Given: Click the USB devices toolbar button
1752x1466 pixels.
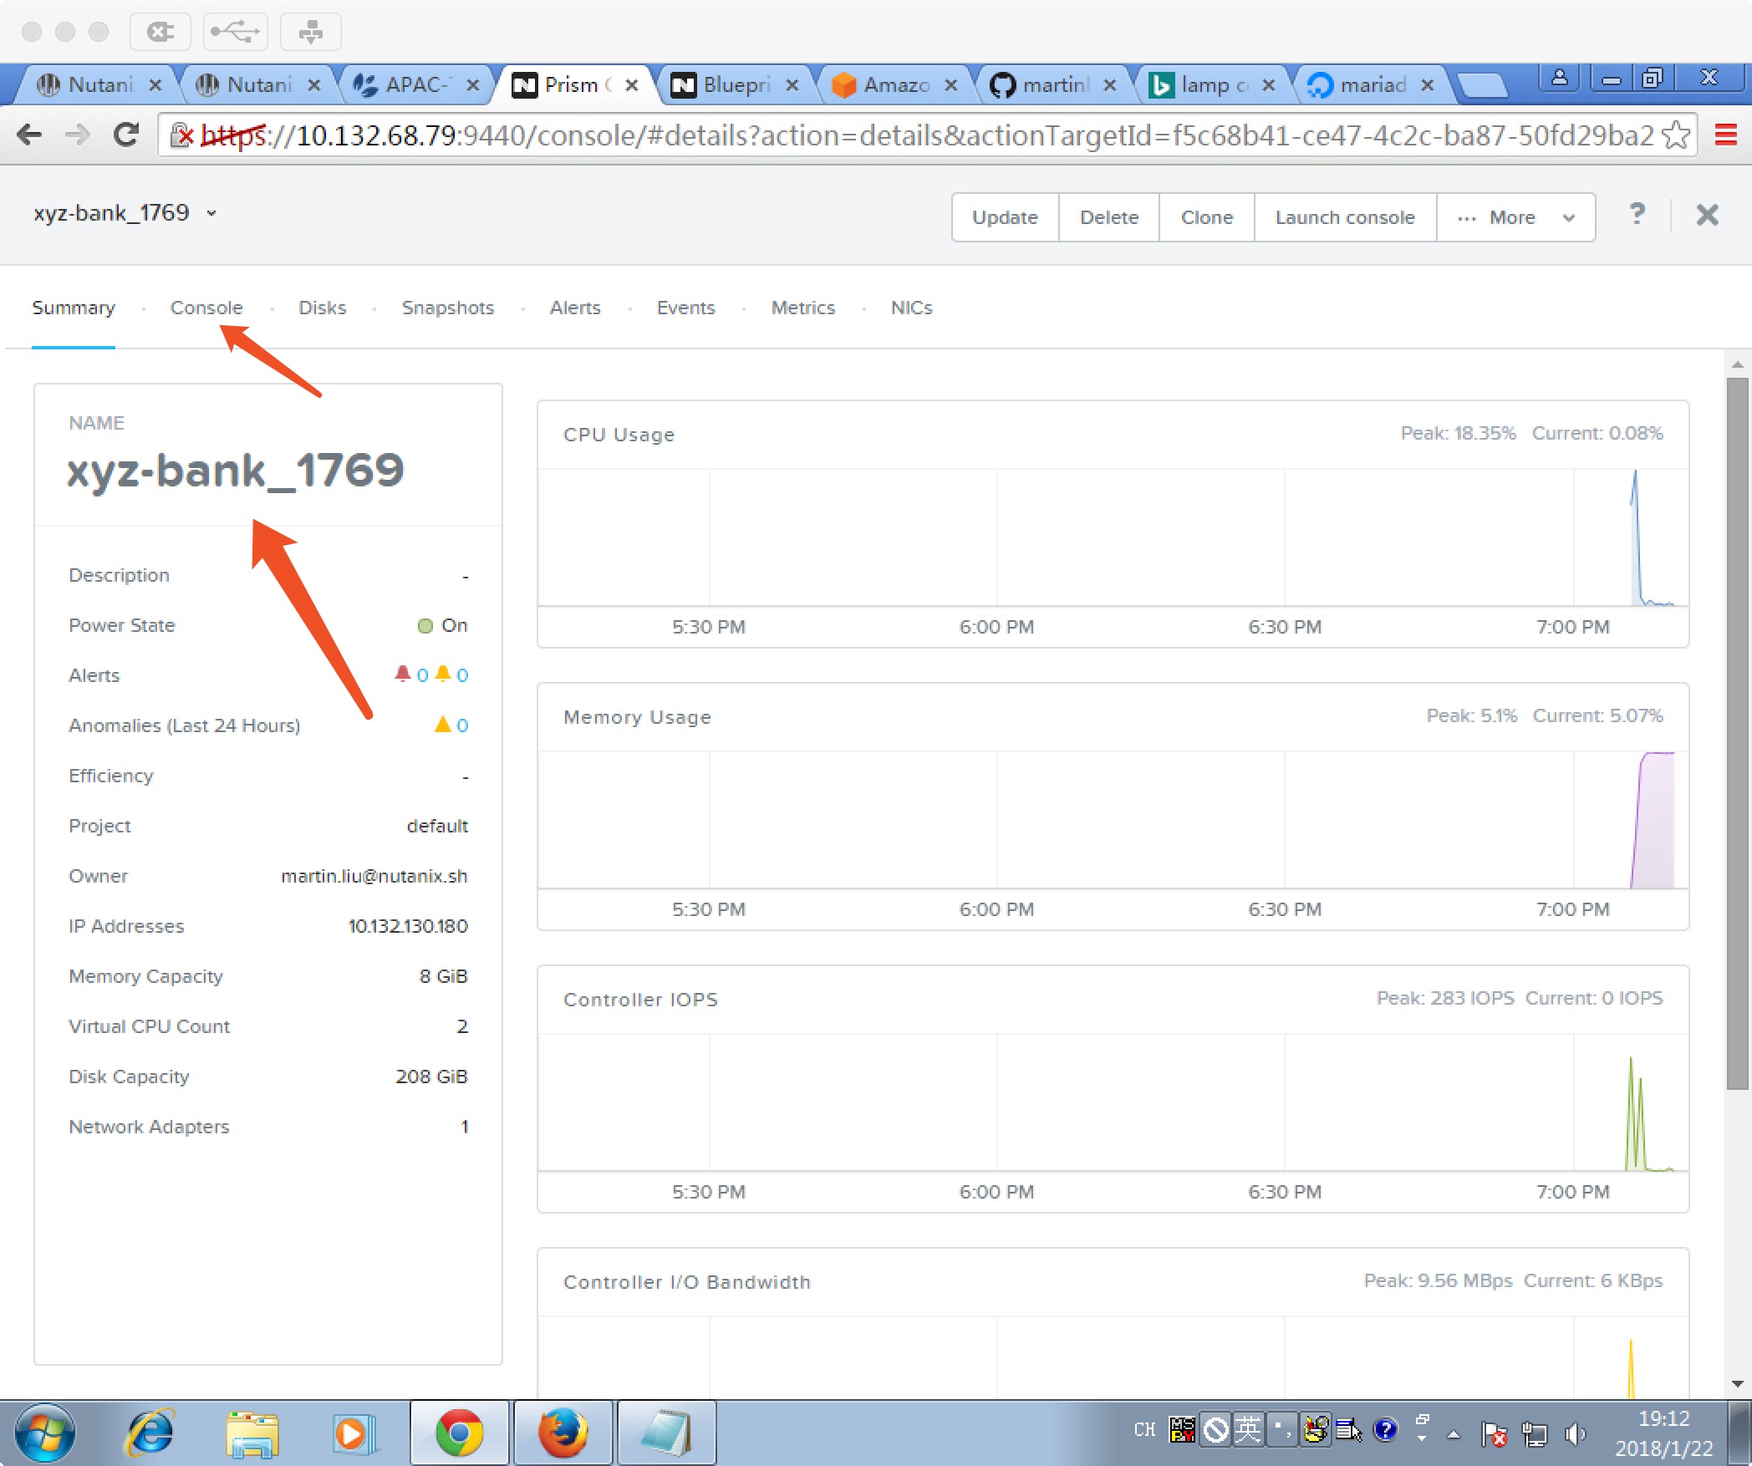Looking at the screenshot, I should click(x=236, y=32).
